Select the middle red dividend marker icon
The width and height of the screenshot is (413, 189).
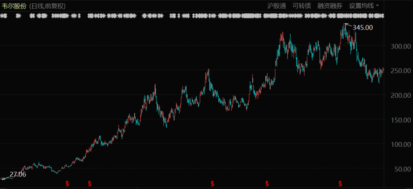click(212, 184)
